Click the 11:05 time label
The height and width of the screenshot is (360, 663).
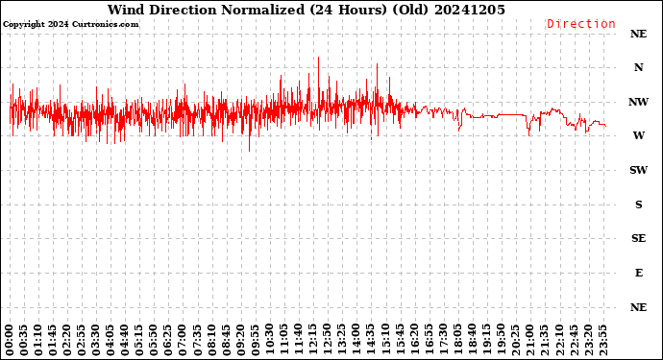click(x=284, y=340)
